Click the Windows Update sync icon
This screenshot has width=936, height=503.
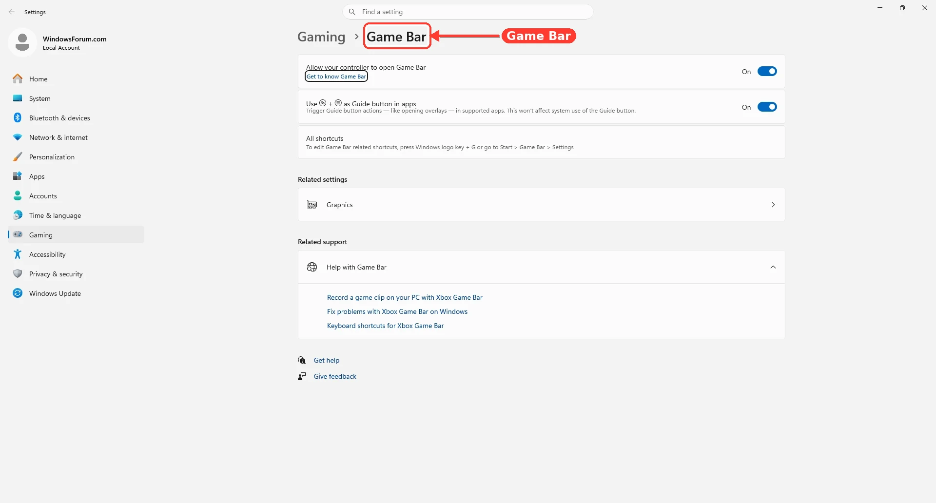(18, 293)
